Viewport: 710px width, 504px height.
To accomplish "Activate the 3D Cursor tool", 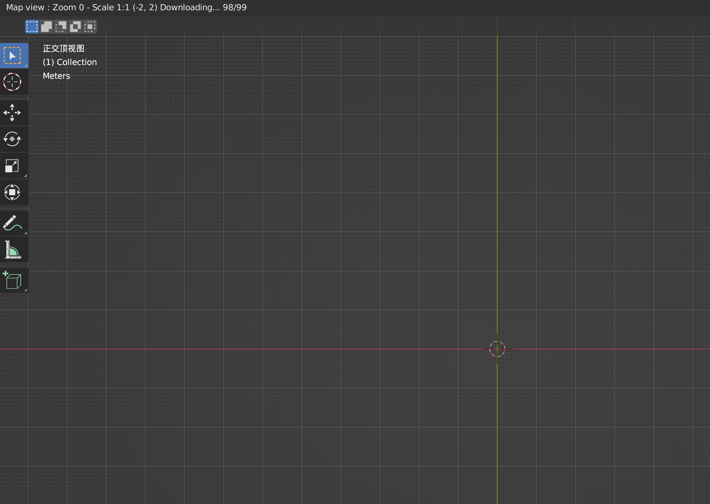I will click(14, 82).
